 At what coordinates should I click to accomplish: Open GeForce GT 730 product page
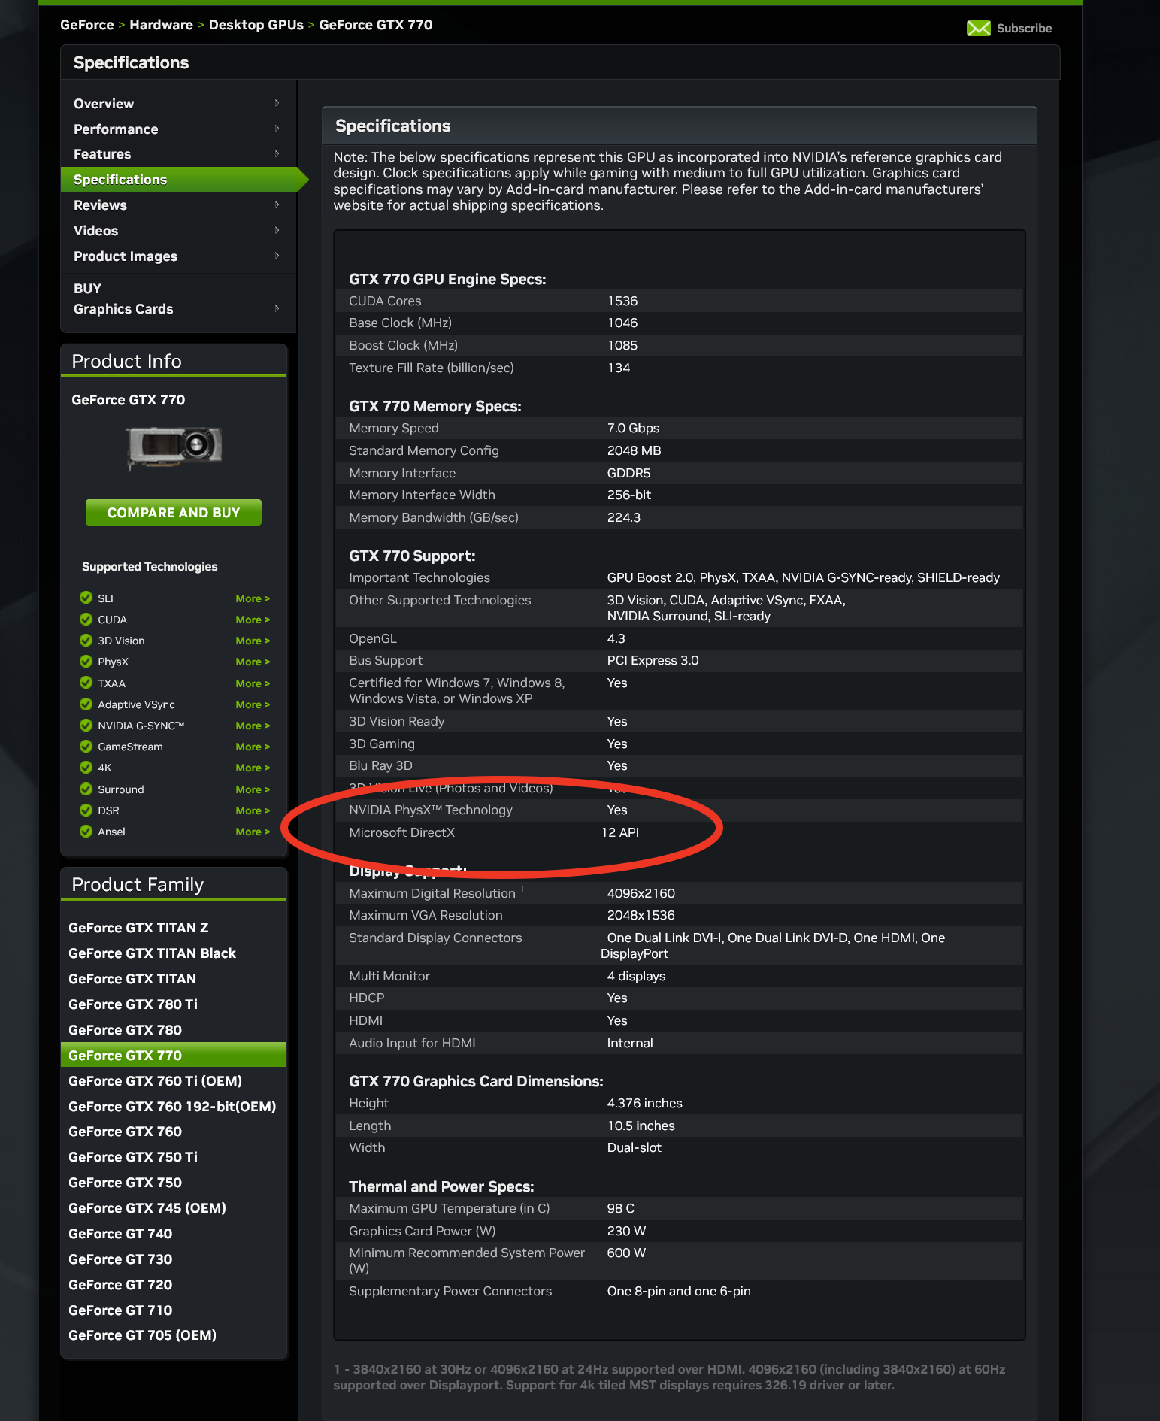point(120,1259)
